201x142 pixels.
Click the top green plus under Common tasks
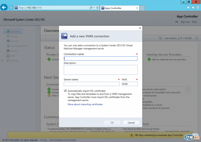pos(49,89)
